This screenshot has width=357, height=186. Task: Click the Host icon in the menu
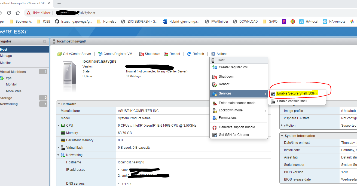213,60
